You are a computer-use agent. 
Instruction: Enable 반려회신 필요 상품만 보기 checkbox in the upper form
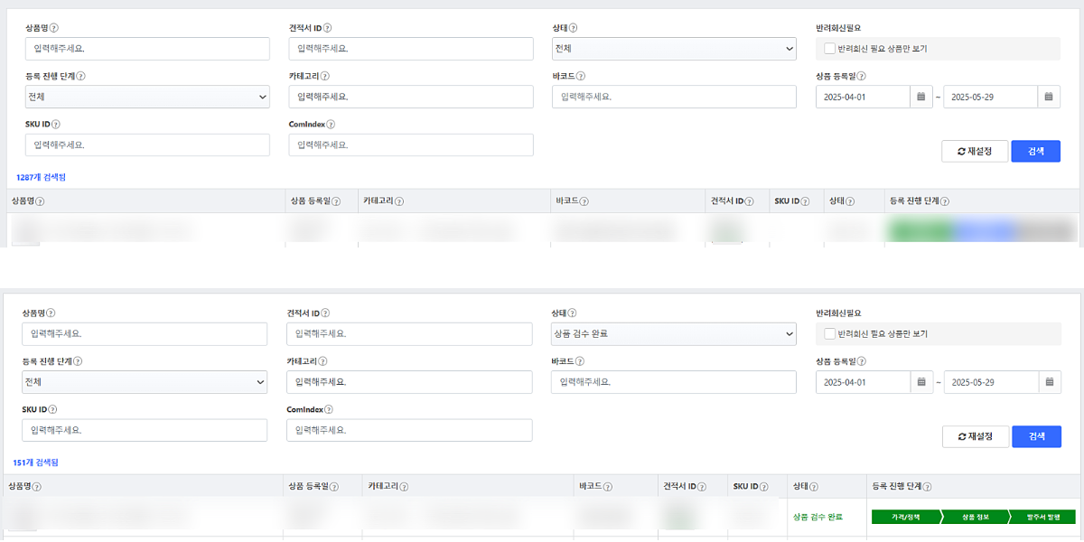(830, 49)
